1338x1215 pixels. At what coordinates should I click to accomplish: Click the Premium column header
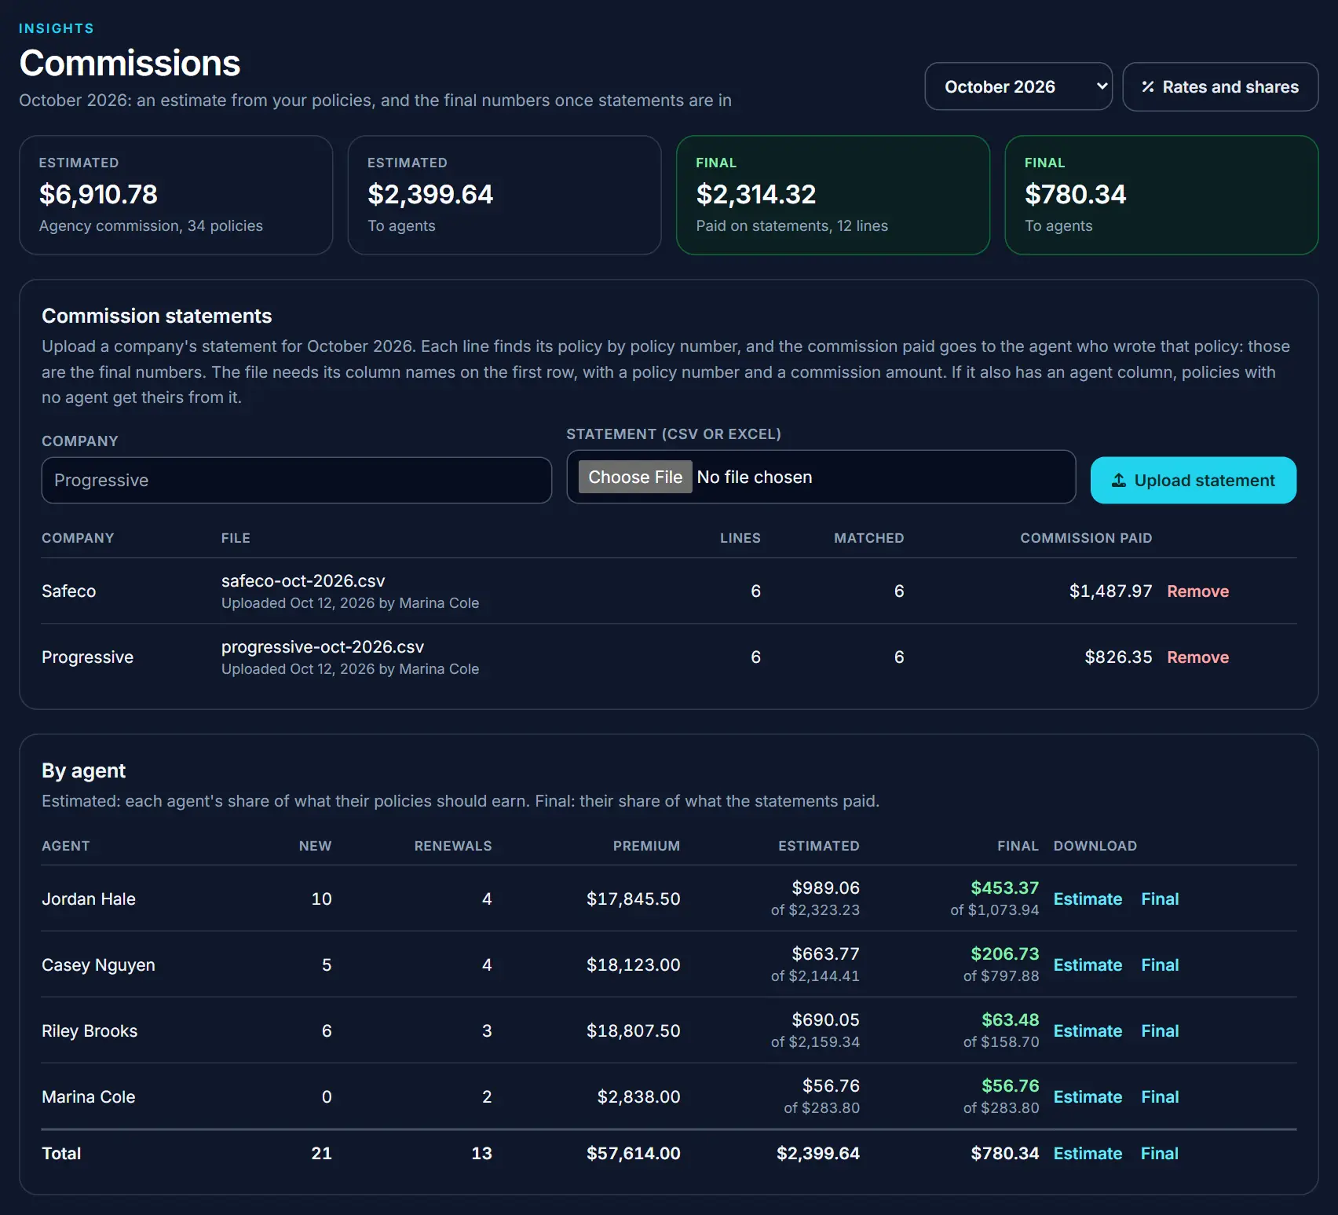tap(646, 846)
